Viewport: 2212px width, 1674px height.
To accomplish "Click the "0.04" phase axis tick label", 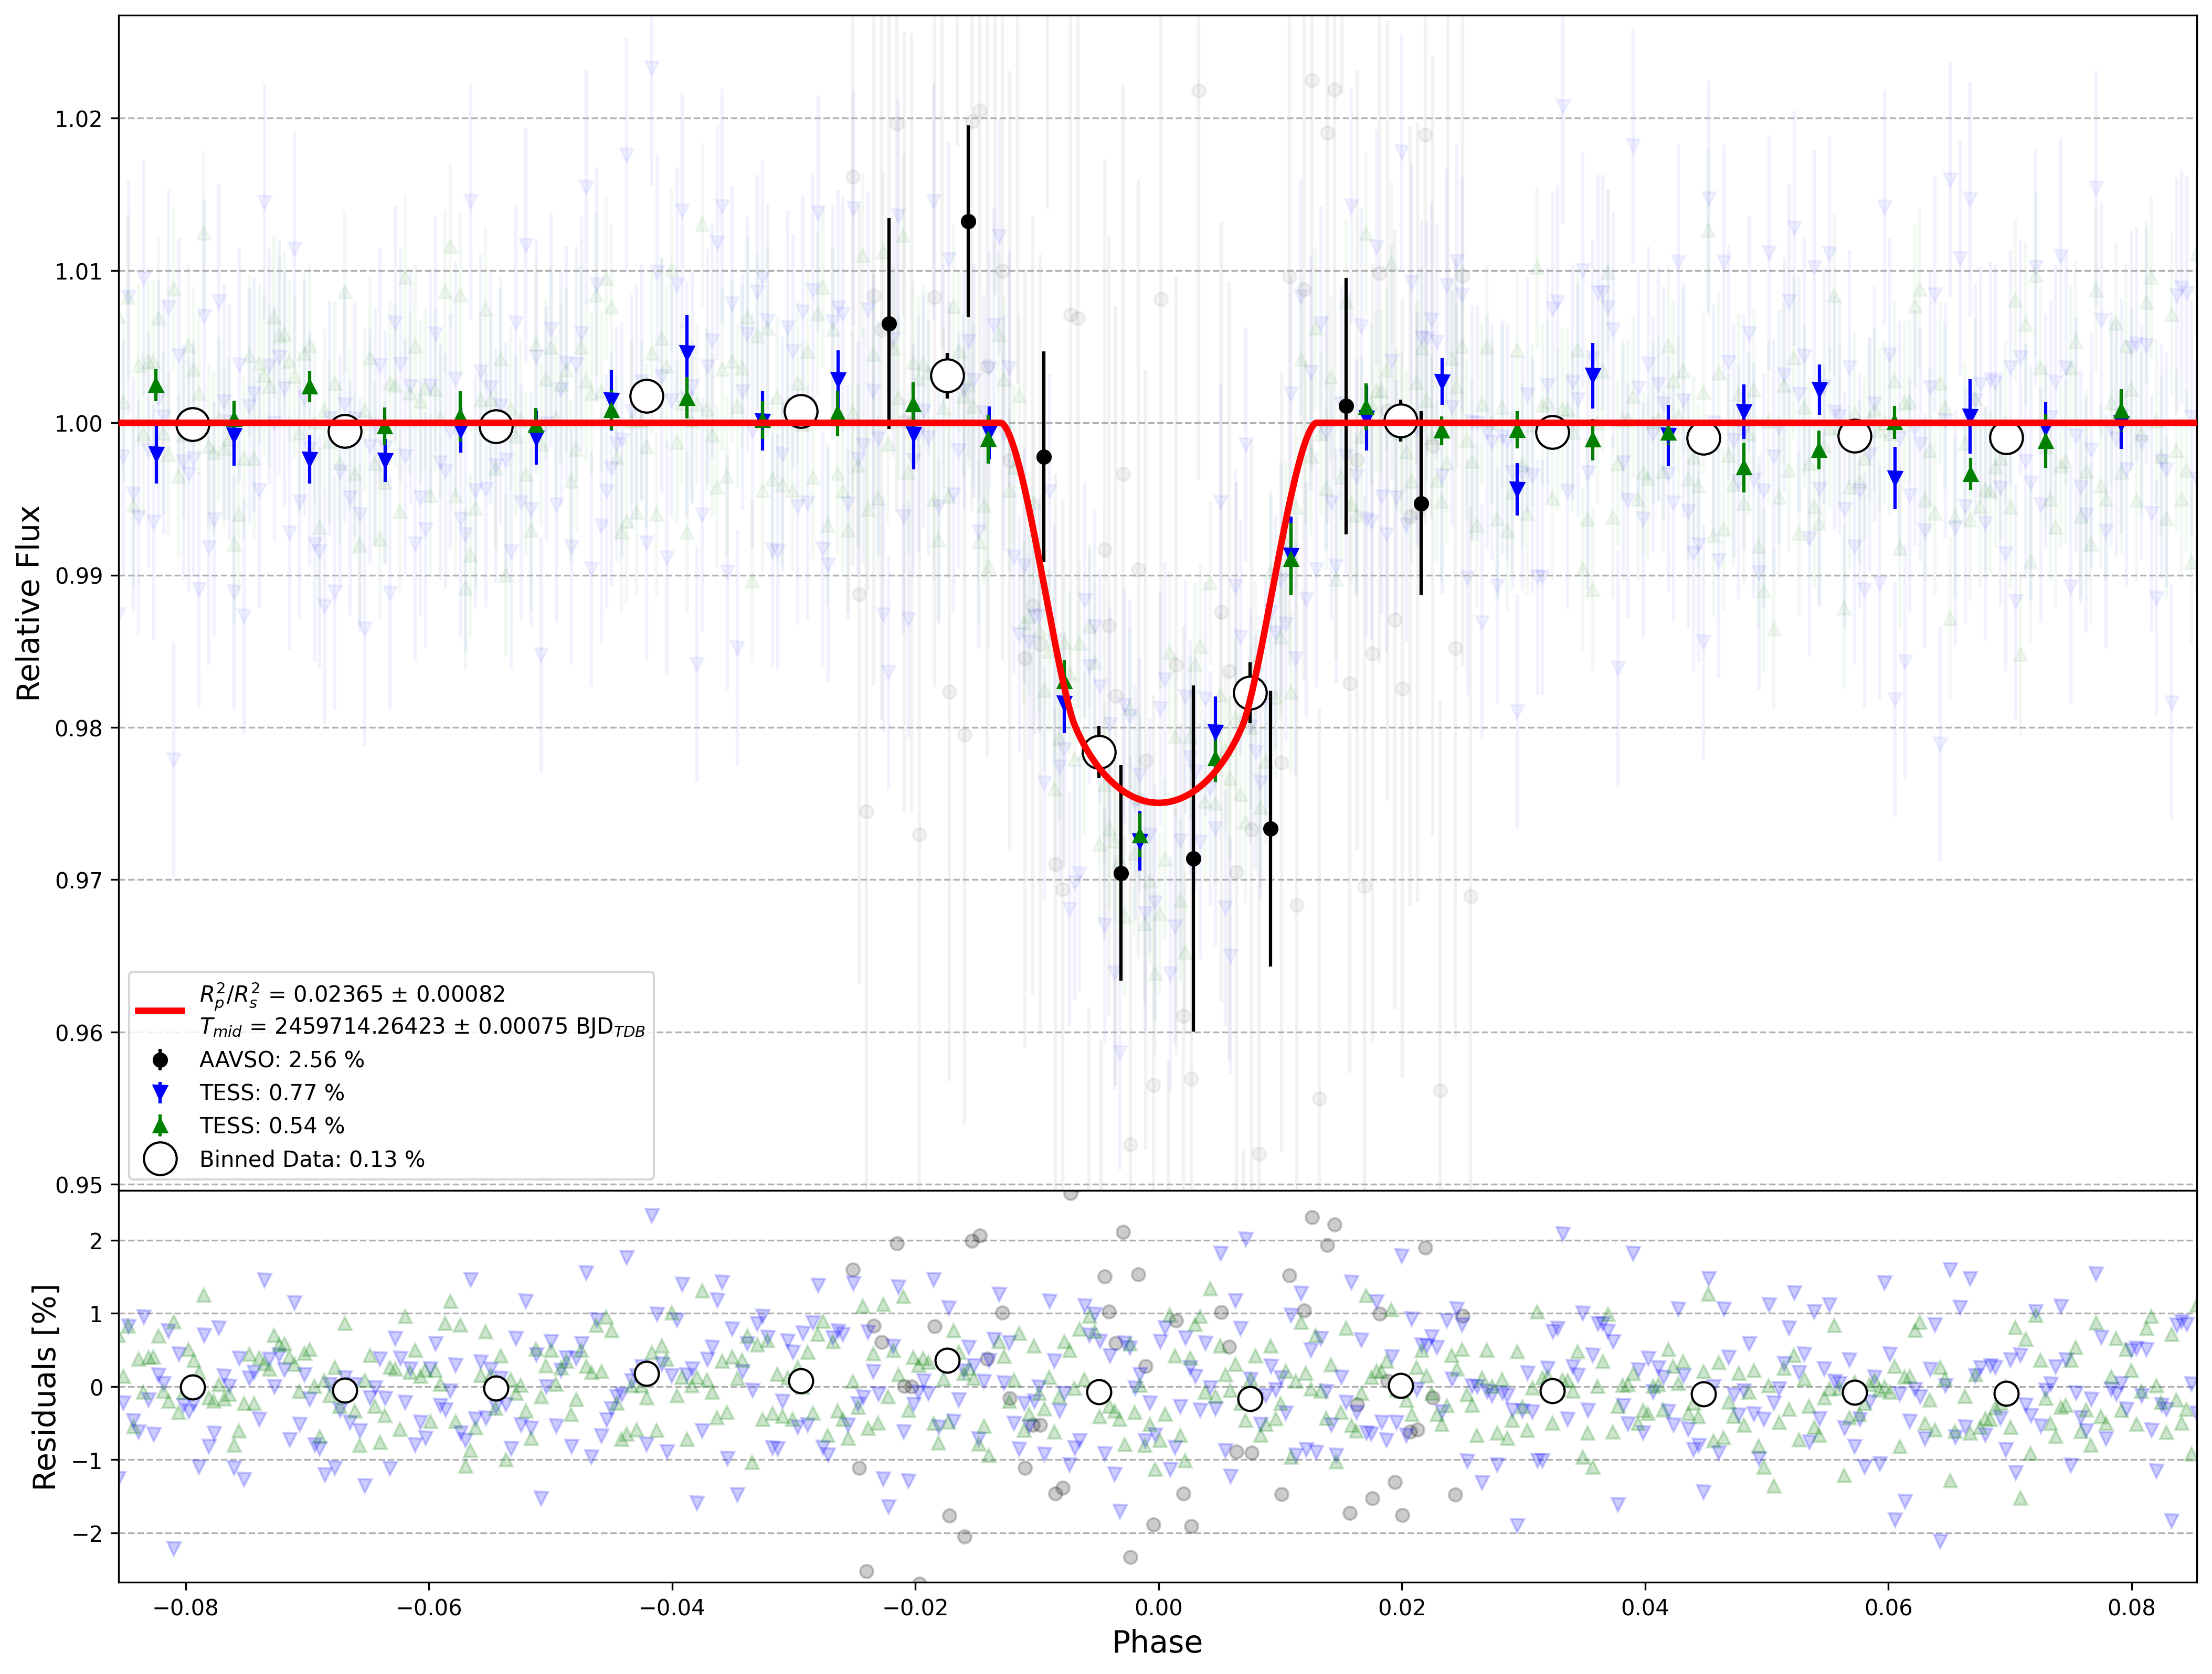I will [1645, 1607].
